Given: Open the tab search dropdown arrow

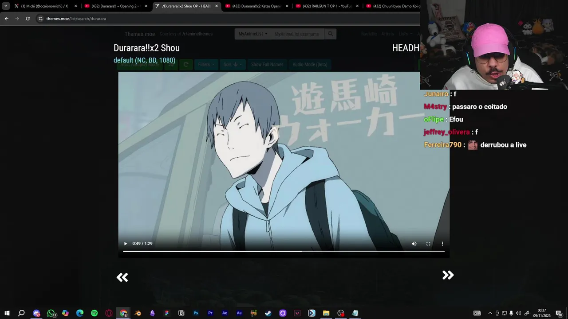Looking at the screenshot, I should (x=6, y=6).
